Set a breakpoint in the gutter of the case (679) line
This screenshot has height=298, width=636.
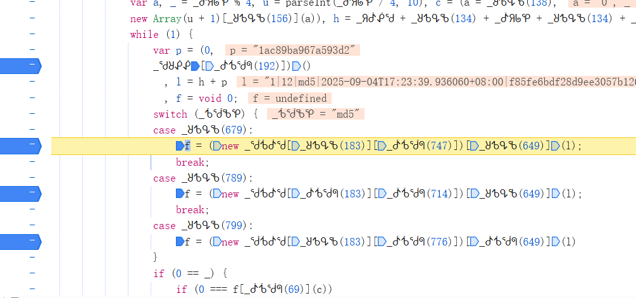click(32, 130)
